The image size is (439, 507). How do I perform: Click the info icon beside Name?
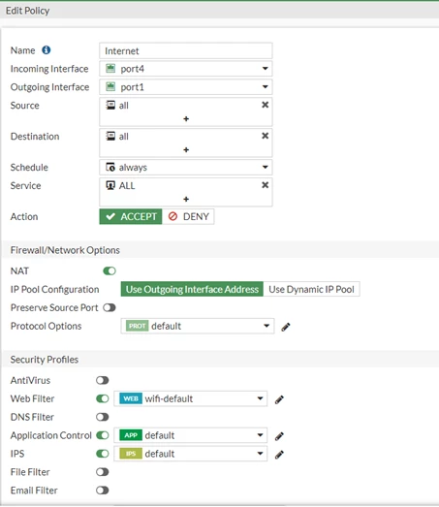pos(47,50)
